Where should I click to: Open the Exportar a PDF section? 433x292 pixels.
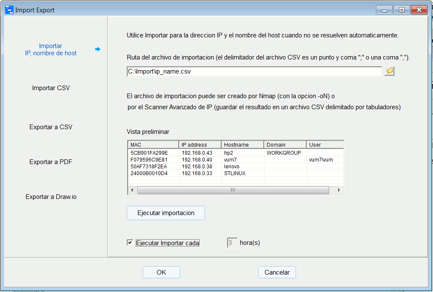pyautogui.click(x=51, y=162)
